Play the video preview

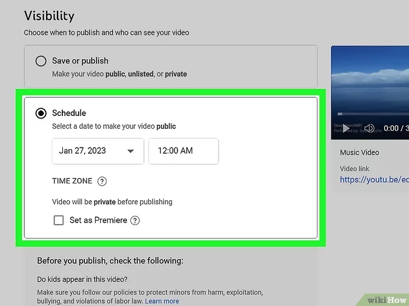point(346,129)
